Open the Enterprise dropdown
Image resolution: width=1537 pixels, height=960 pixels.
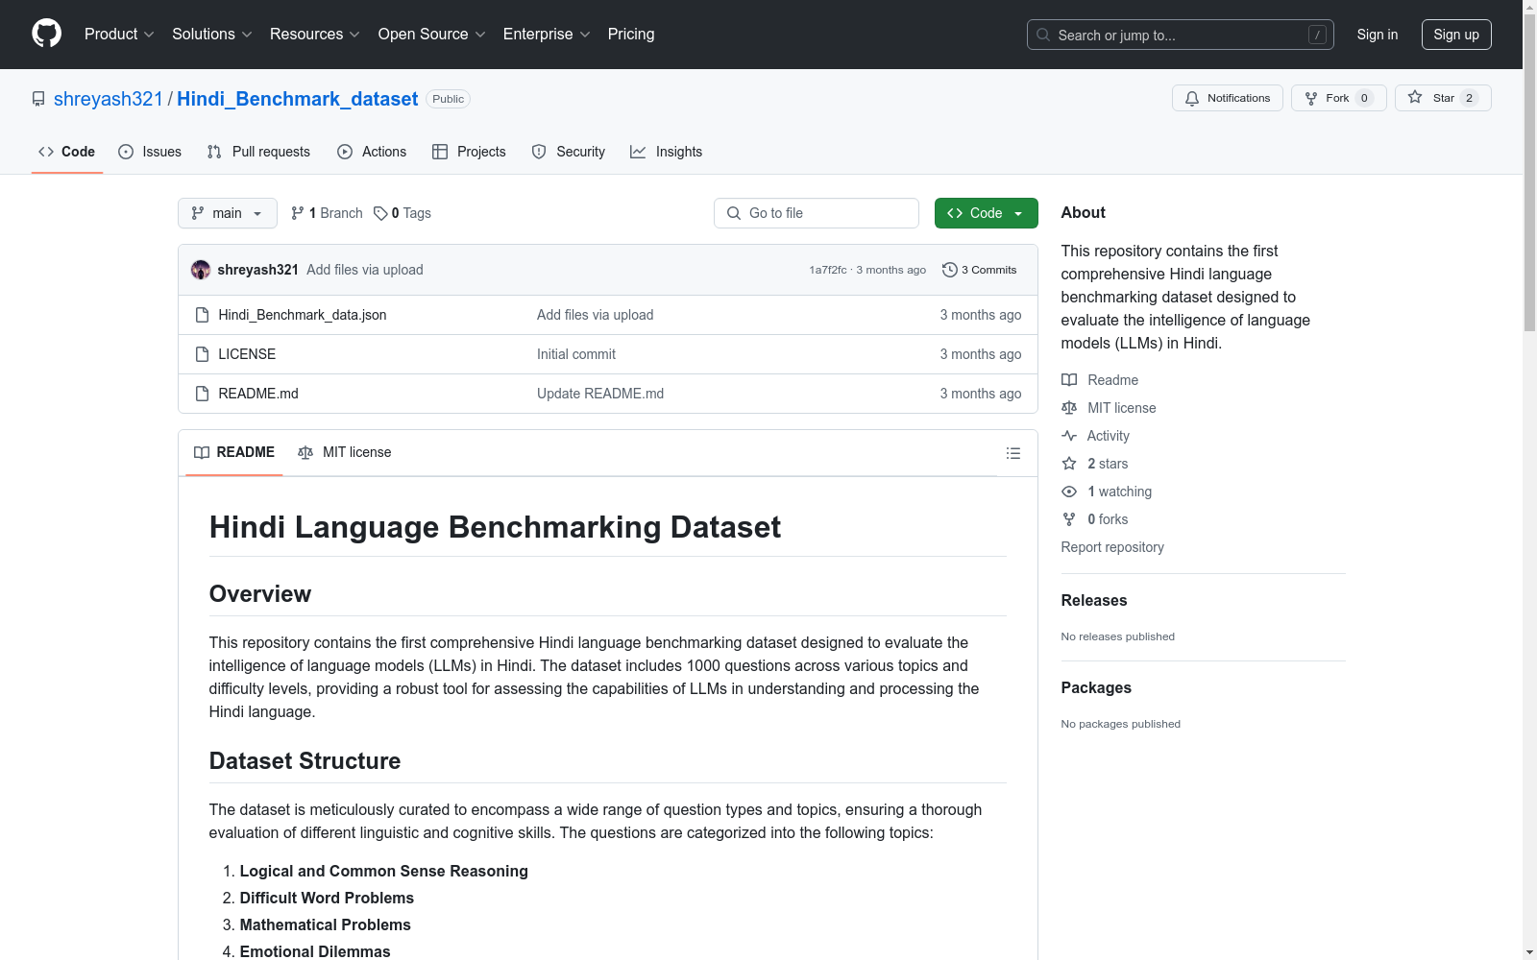click(547, 34)
